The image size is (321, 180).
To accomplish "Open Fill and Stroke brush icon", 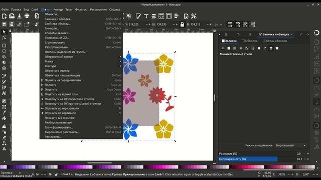I will (x=138, y=16).
